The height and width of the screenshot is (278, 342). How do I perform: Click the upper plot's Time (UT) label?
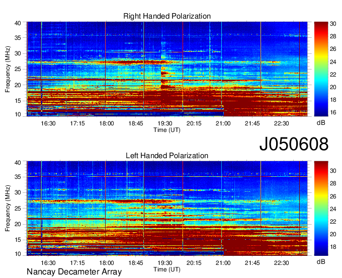pyautogui.click(x=167, y=130)
